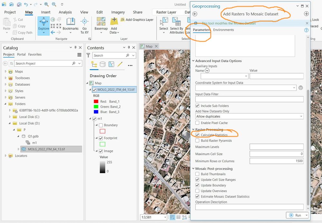Image resolution: width=322 pixels, height=223 pixels.
Task: Toggle the Boundary layer visibility
Action: point(101,125)
